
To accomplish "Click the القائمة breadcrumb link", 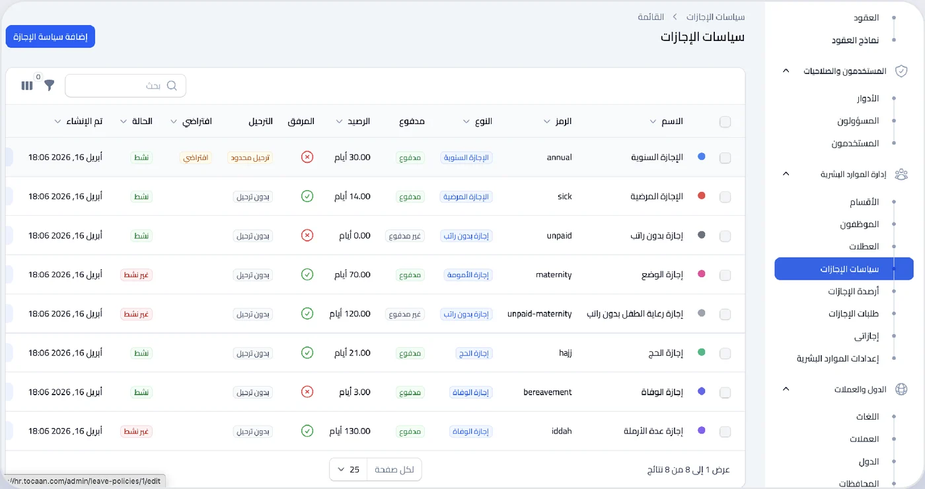I will (x=651, y=16).
